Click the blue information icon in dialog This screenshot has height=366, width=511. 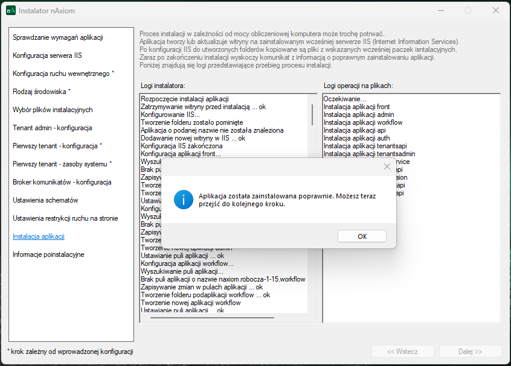coord(183,199)
